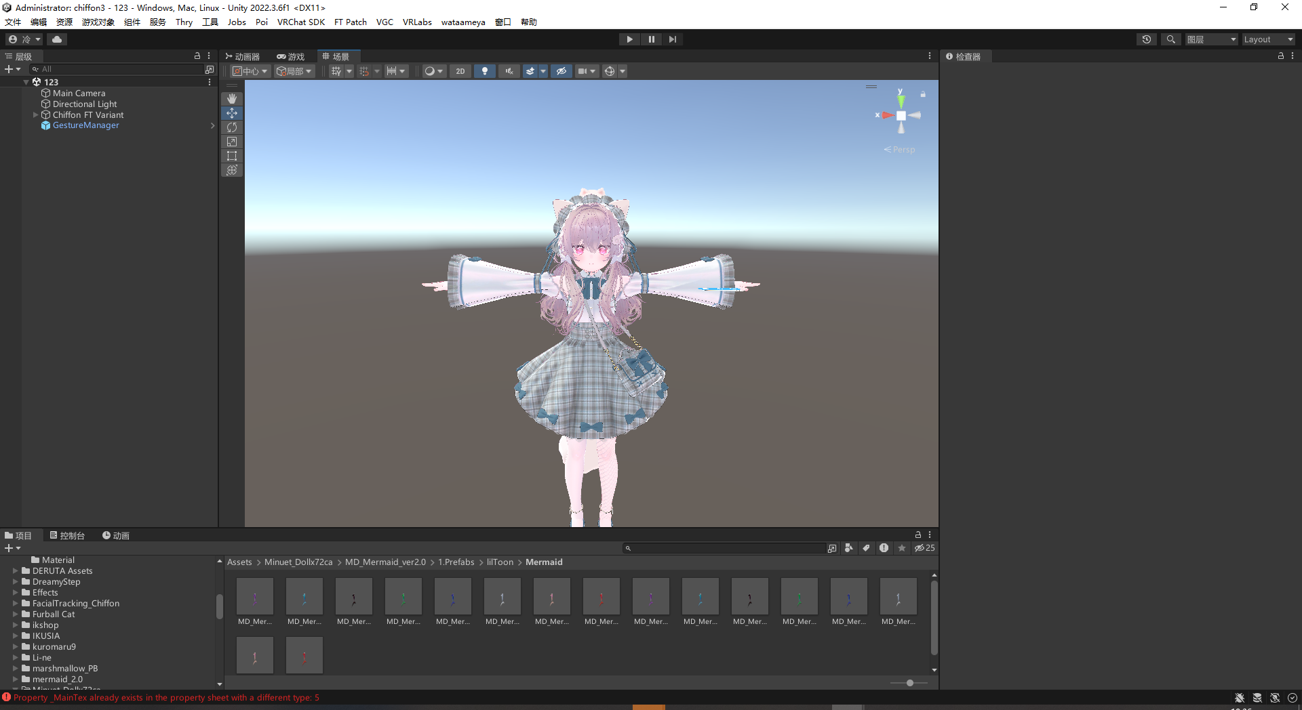Toggle the Inspector panel lock
The width and height of the screenshot is (1302, 710).
tap(1281, 56)
